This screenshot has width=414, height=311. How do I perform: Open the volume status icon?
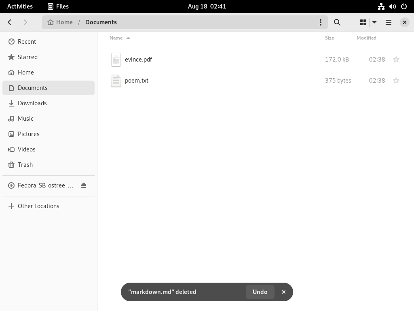(392, 6)
